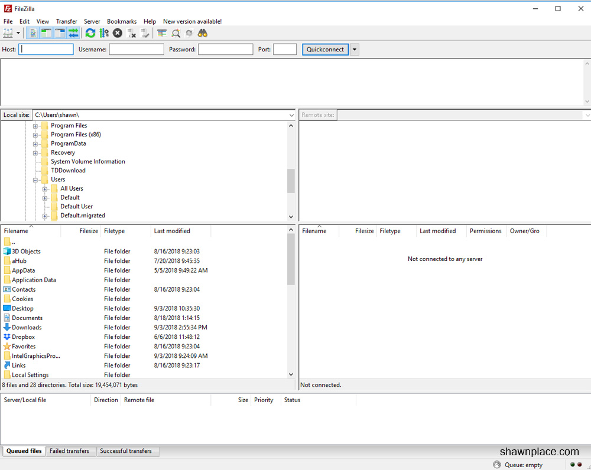
Task: Open the View menu
Action: 43,21
